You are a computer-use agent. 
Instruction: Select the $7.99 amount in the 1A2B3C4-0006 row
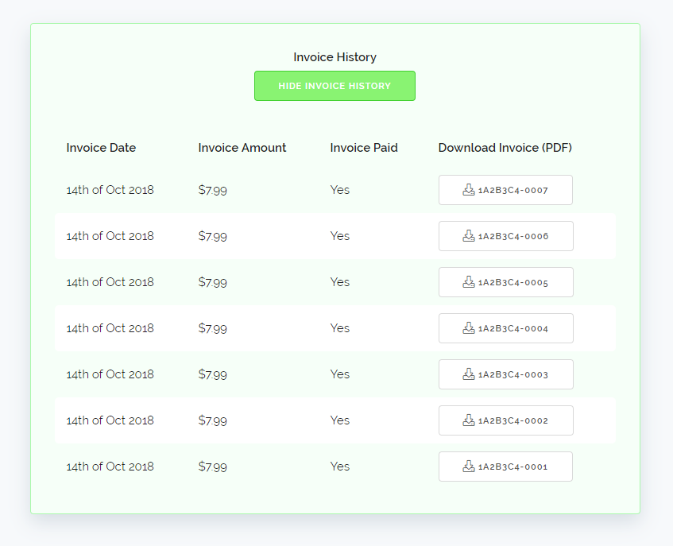point(212,236)
